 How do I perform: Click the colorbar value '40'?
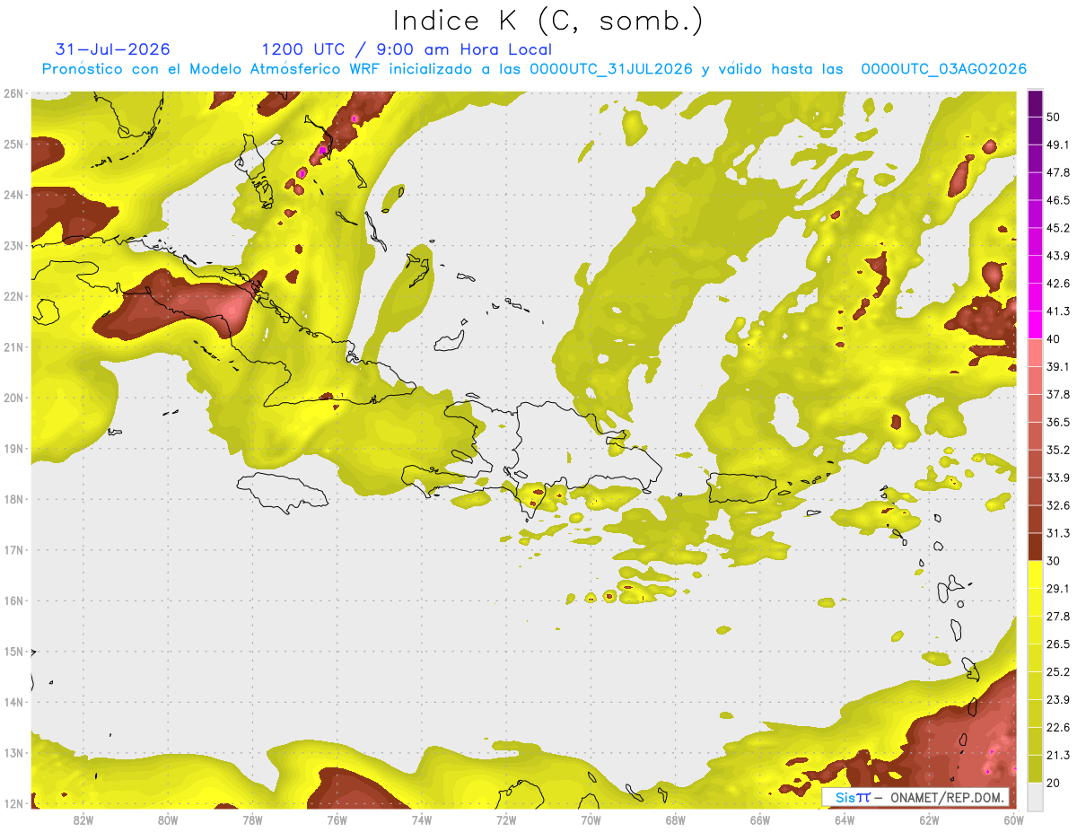coord(1054,339)
